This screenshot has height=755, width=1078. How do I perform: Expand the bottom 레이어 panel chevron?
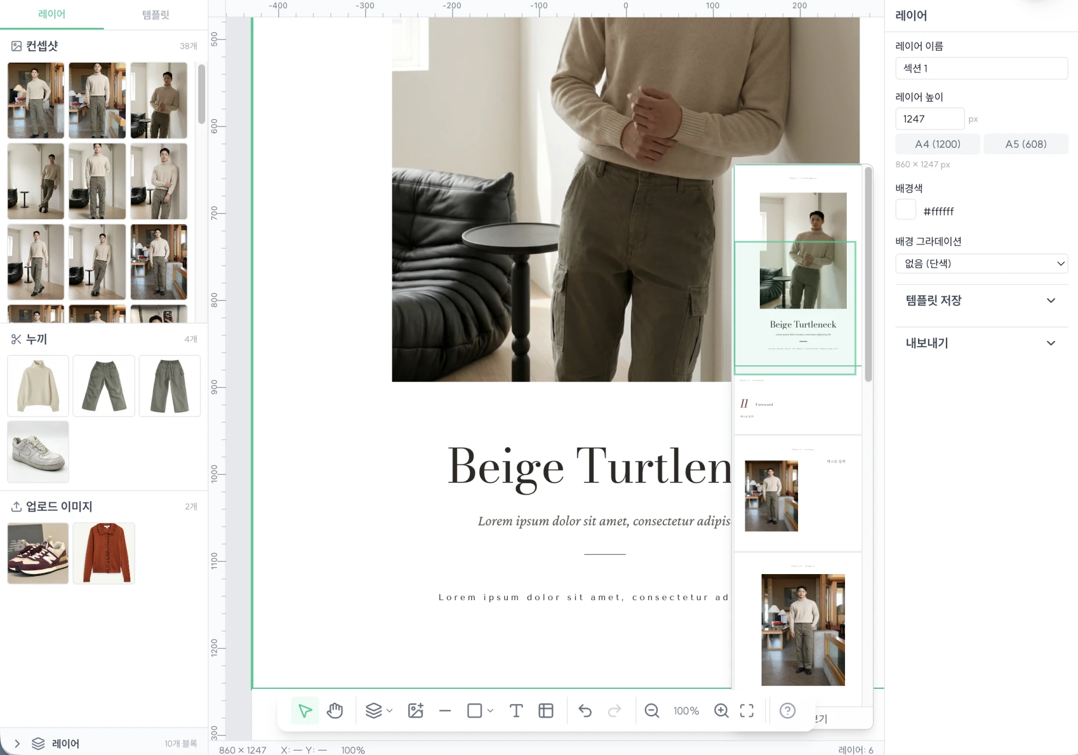pyautogui.click(x=17, y=743)
